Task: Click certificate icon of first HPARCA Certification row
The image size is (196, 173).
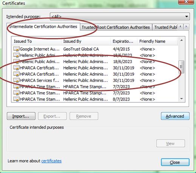Action: click(x=16, y=68)
